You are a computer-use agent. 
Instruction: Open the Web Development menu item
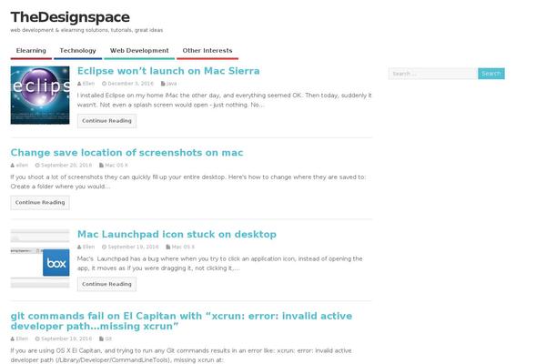click(x=139, y=51)
